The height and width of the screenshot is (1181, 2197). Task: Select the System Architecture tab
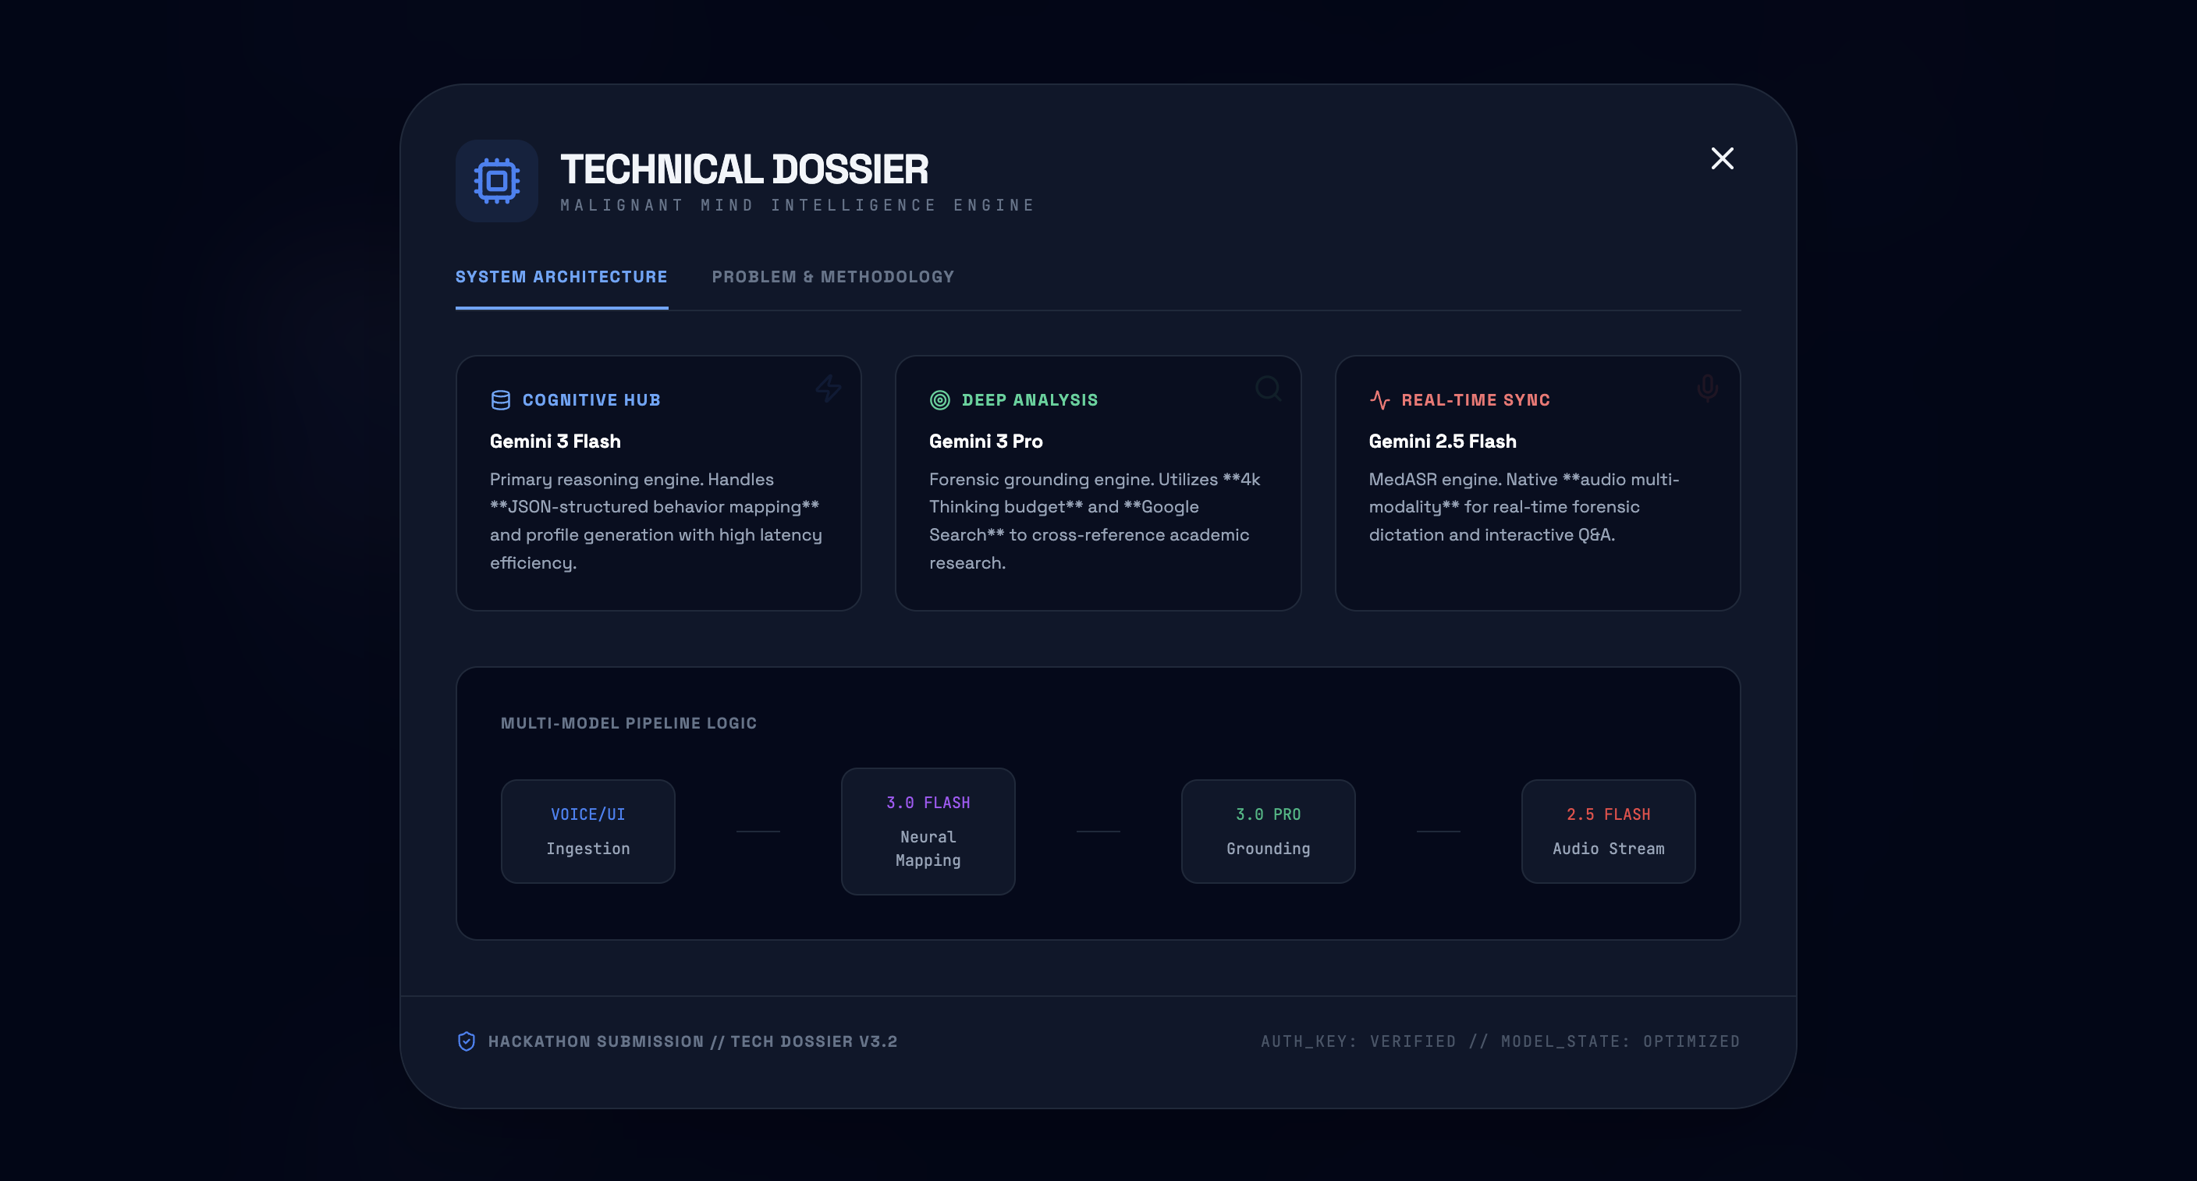coord(561,277)
